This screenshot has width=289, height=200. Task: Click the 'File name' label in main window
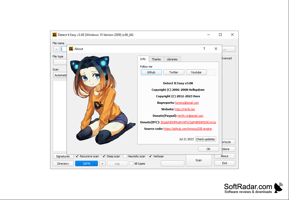pos(58,43)
